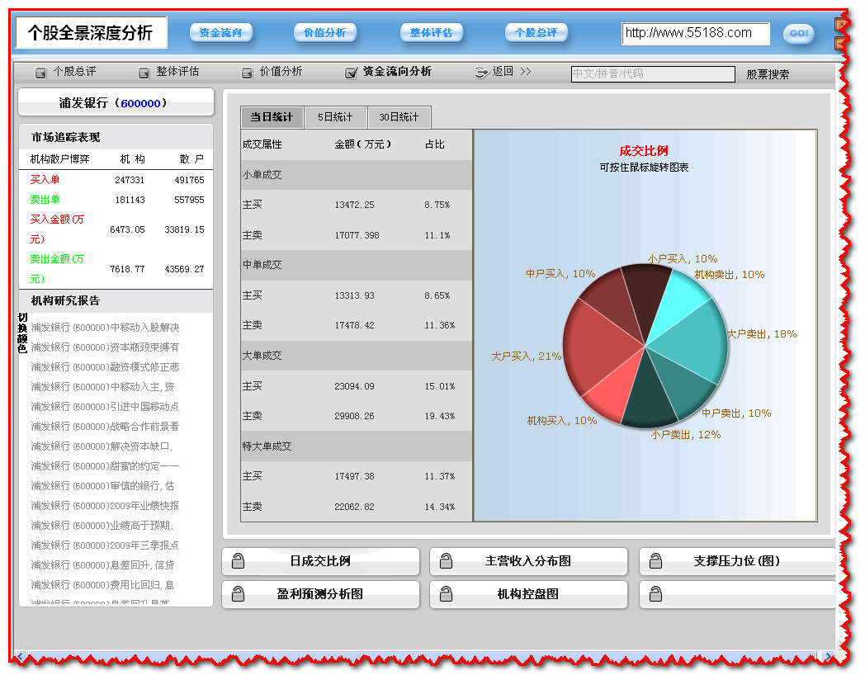Select the 5日统计 tab
This screenshot has height=680, width=865.
(x=335, y=117)
